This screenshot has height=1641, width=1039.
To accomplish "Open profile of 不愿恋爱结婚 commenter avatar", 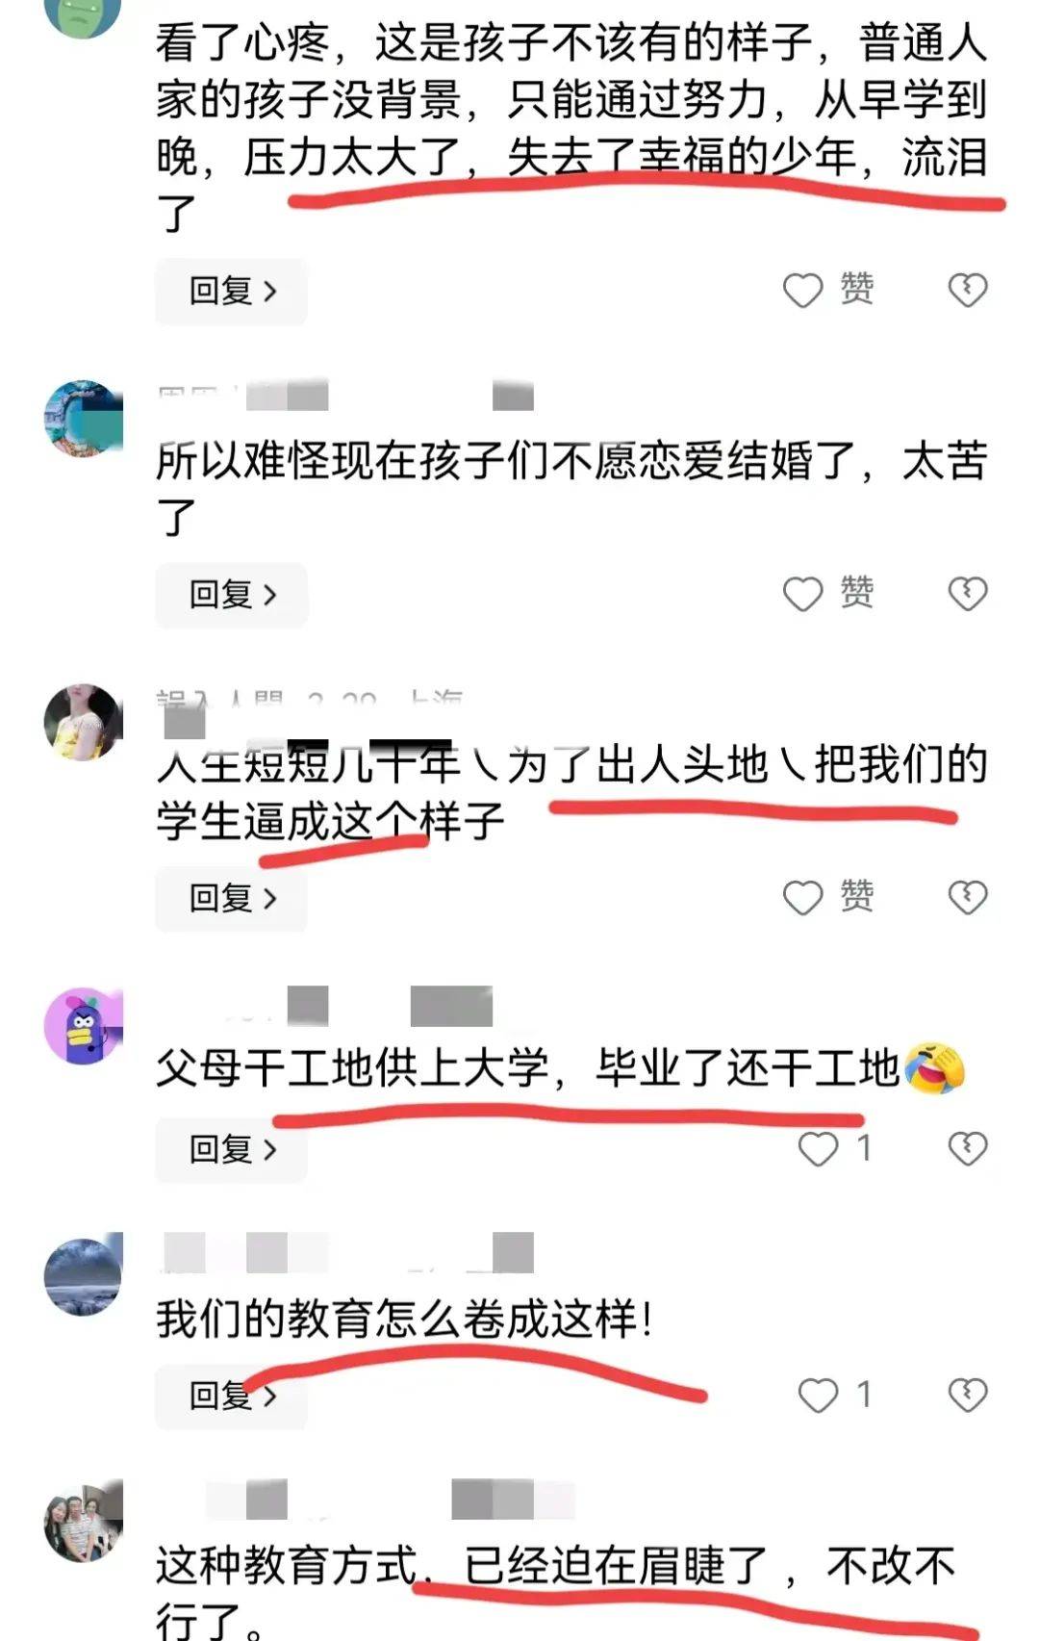I will point(84,419).
